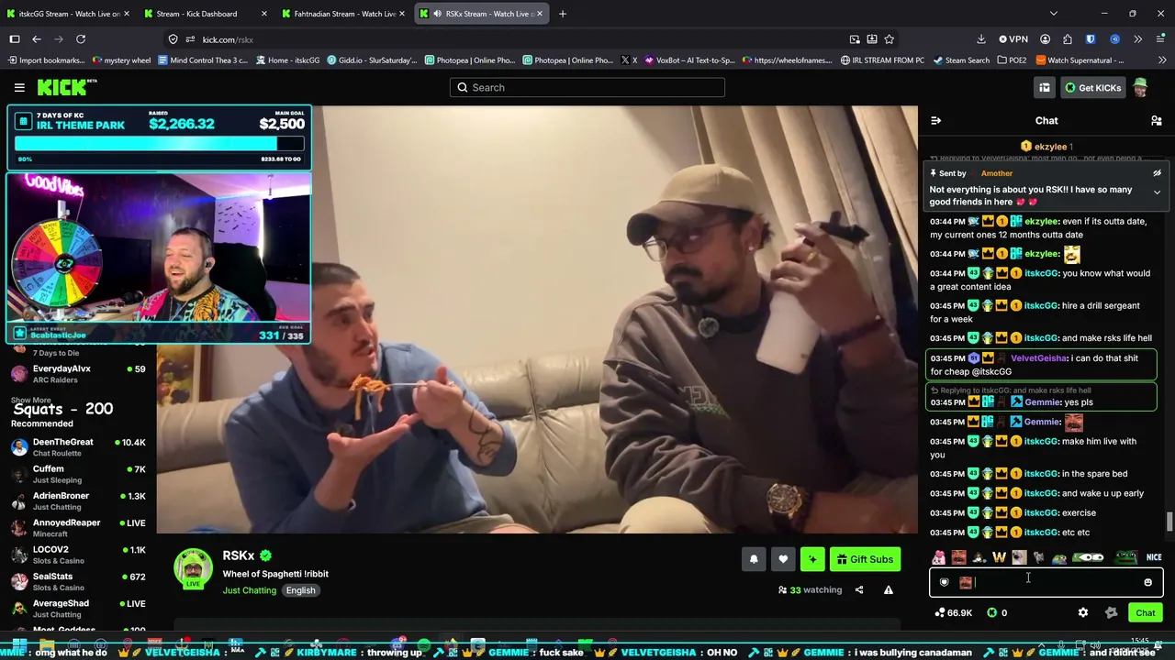Report the stream with the warning icon
This screenshot has width=1175, height=660.
tap(889, 590)
